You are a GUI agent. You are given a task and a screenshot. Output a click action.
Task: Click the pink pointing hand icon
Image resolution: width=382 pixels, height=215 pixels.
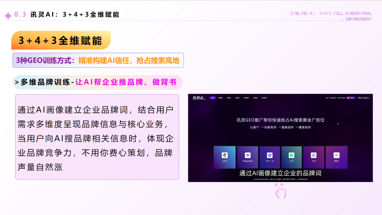(280, 191)
